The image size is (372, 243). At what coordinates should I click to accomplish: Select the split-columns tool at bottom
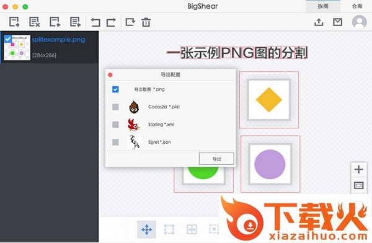click(x=192, y=229)
